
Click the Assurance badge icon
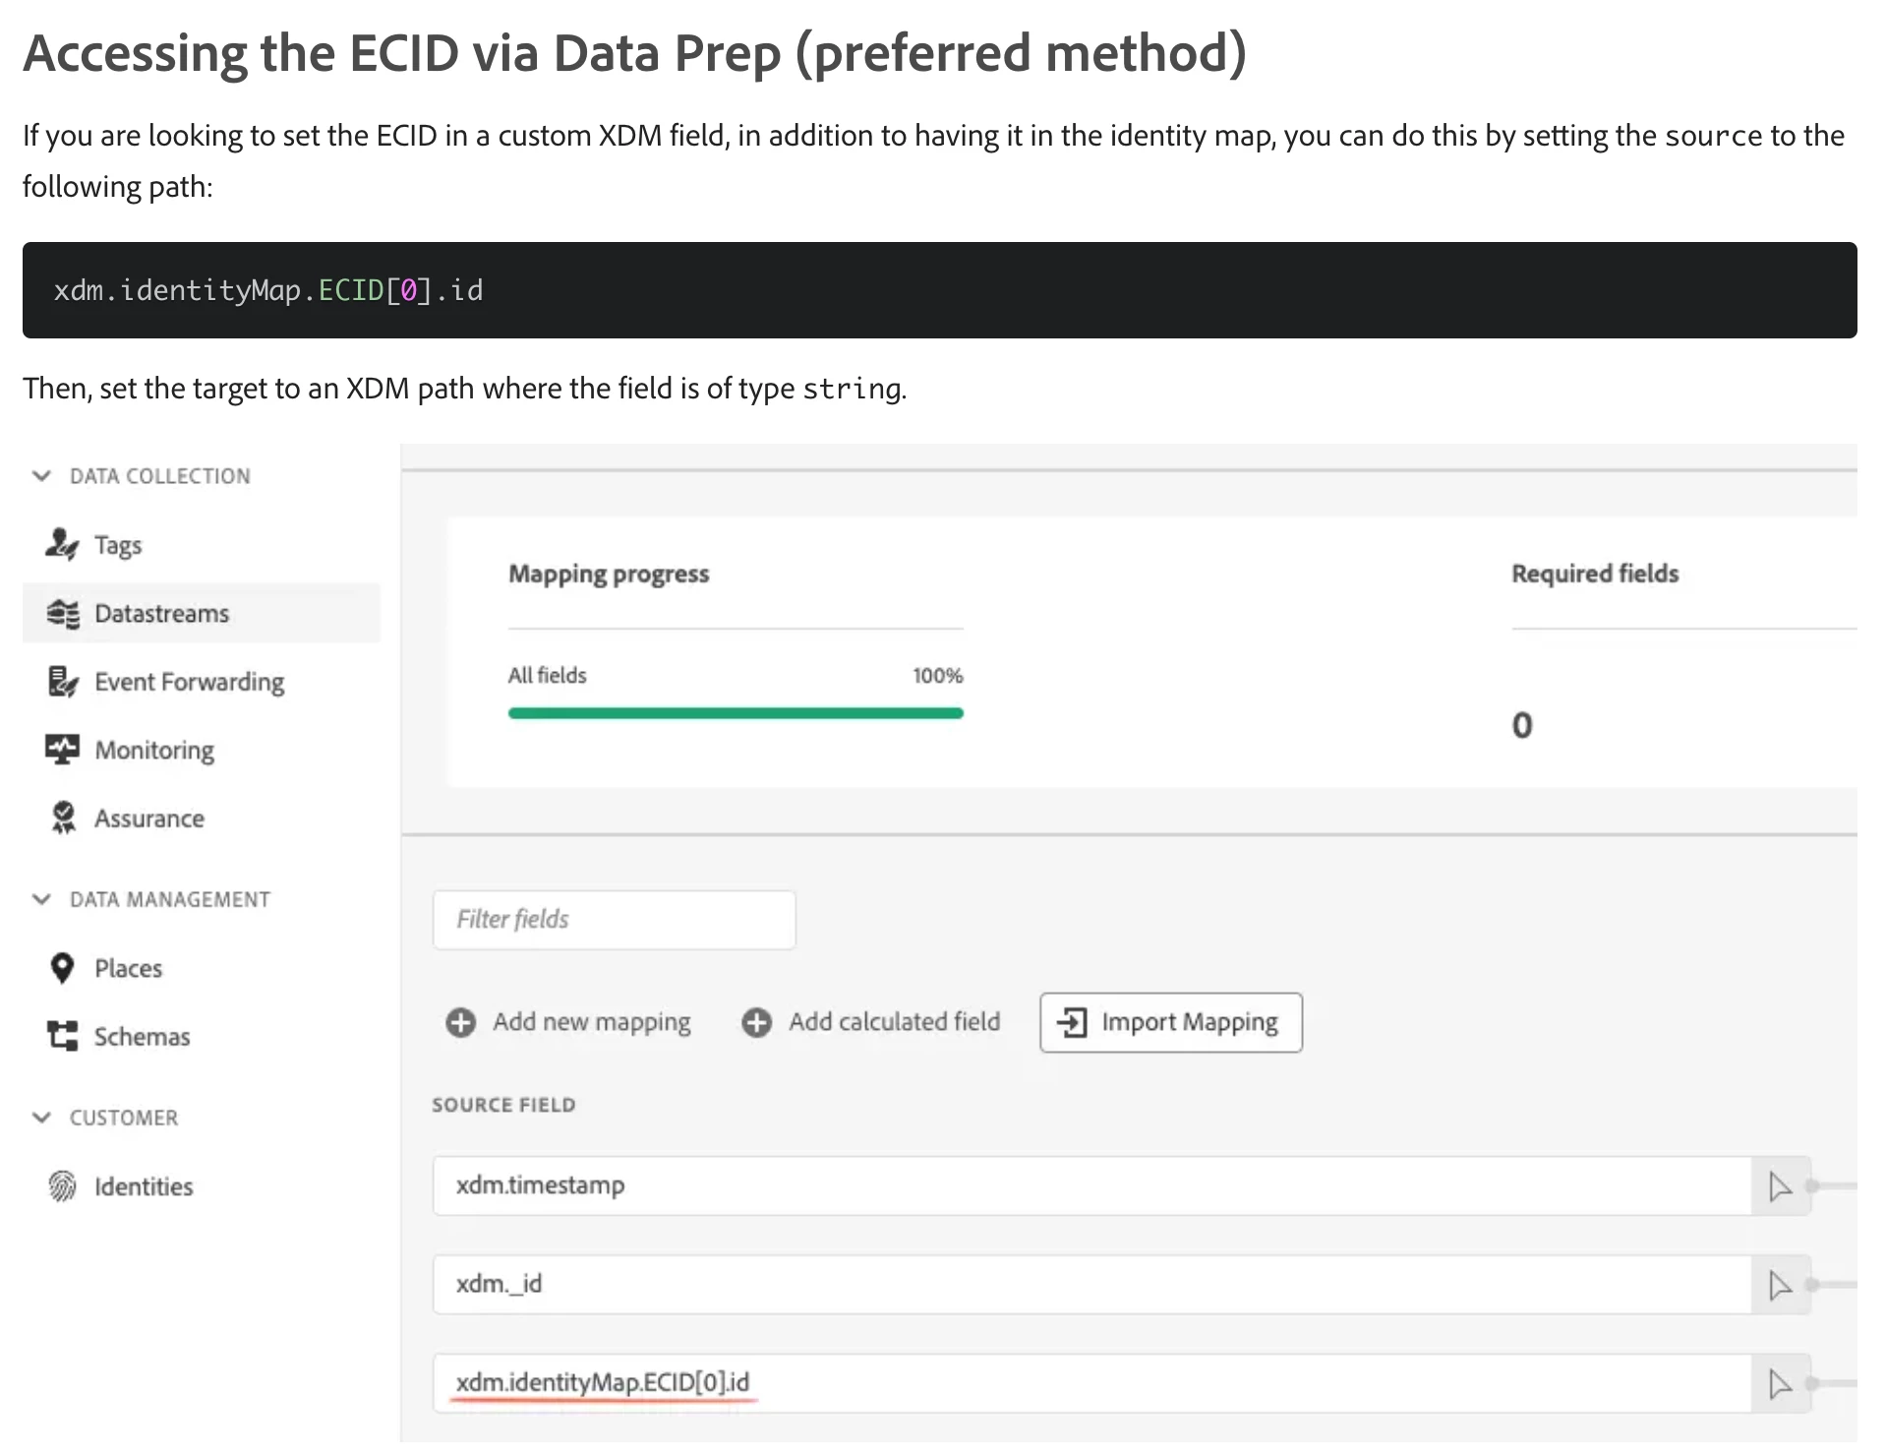63,819
